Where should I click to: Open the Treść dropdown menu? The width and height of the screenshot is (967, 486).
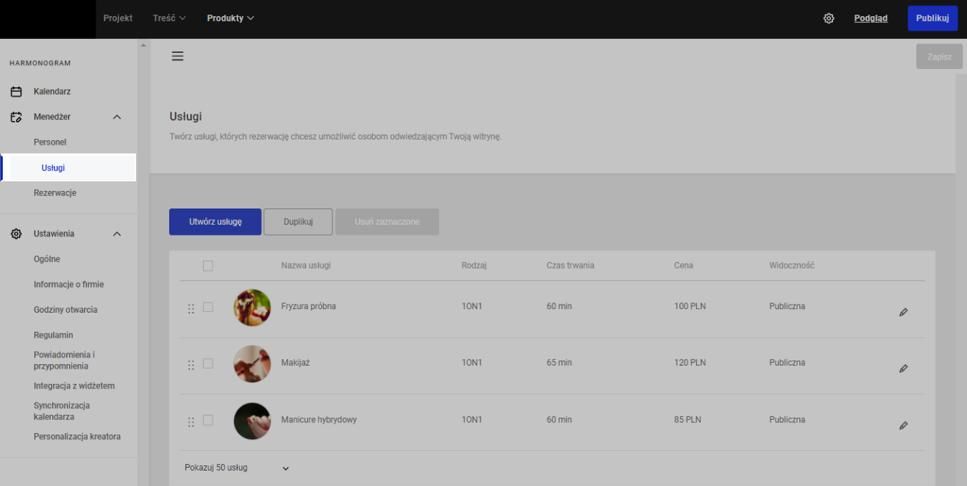pos(170,18)
